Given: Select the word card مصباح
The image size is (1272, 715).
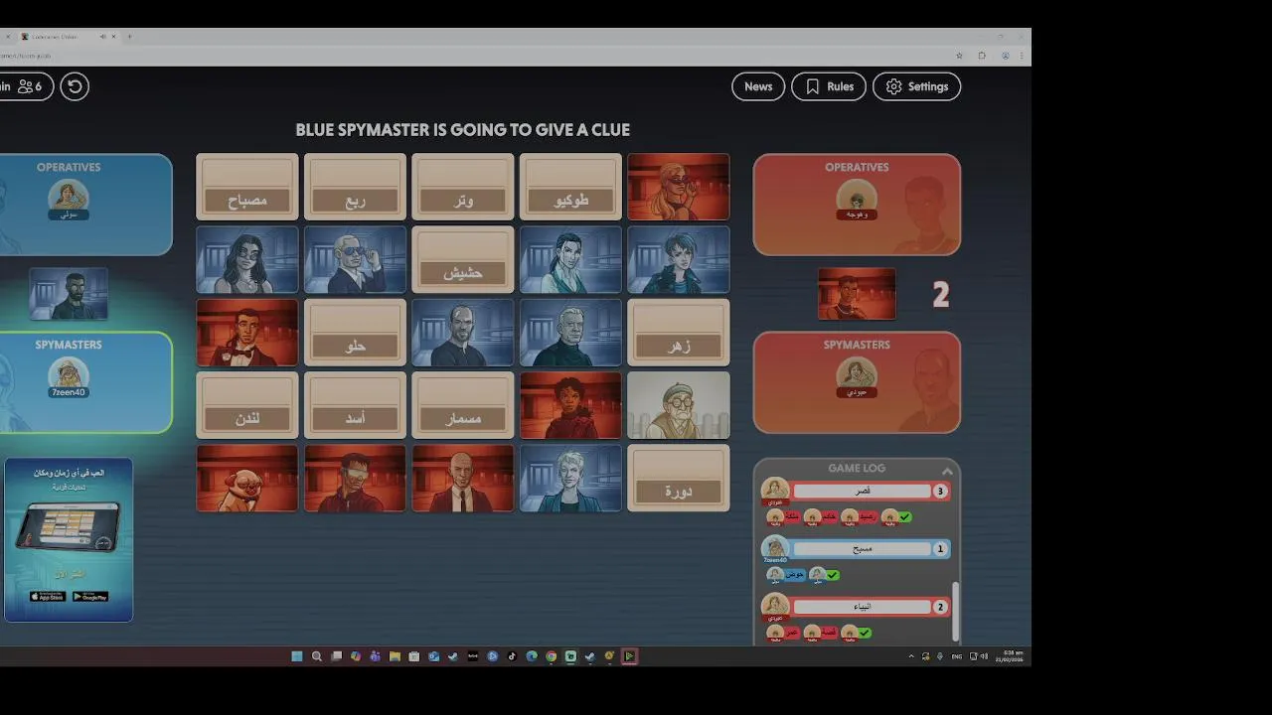Looking at the screenshot, I should 247,187.
